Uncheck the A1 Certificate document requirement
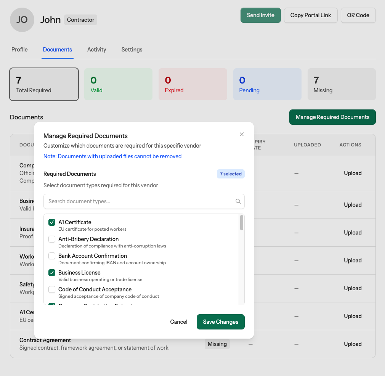 [x=51, y=222]
